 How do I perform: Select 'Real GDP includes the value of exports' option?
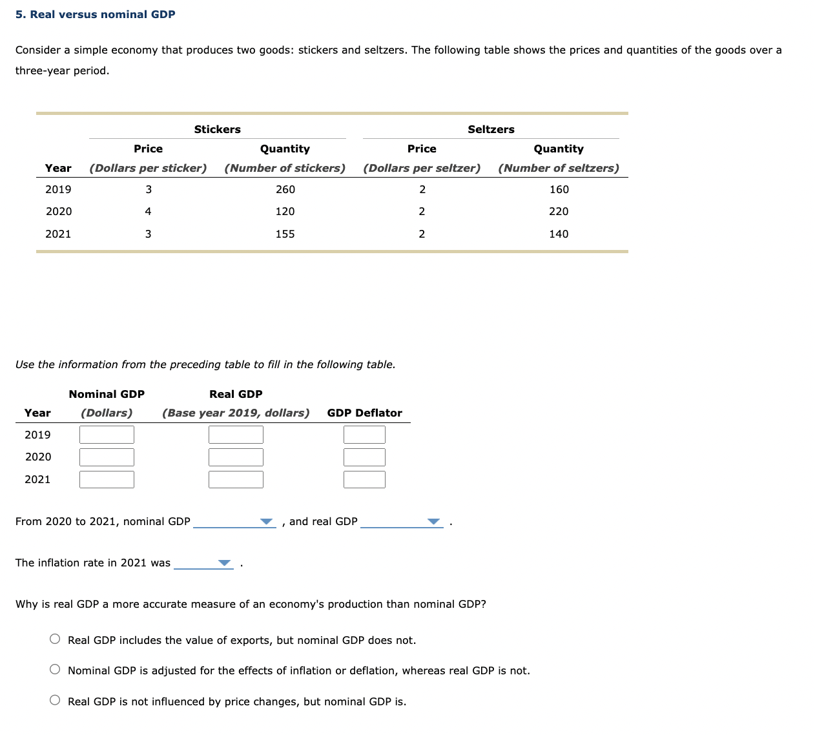click(55, 638)
